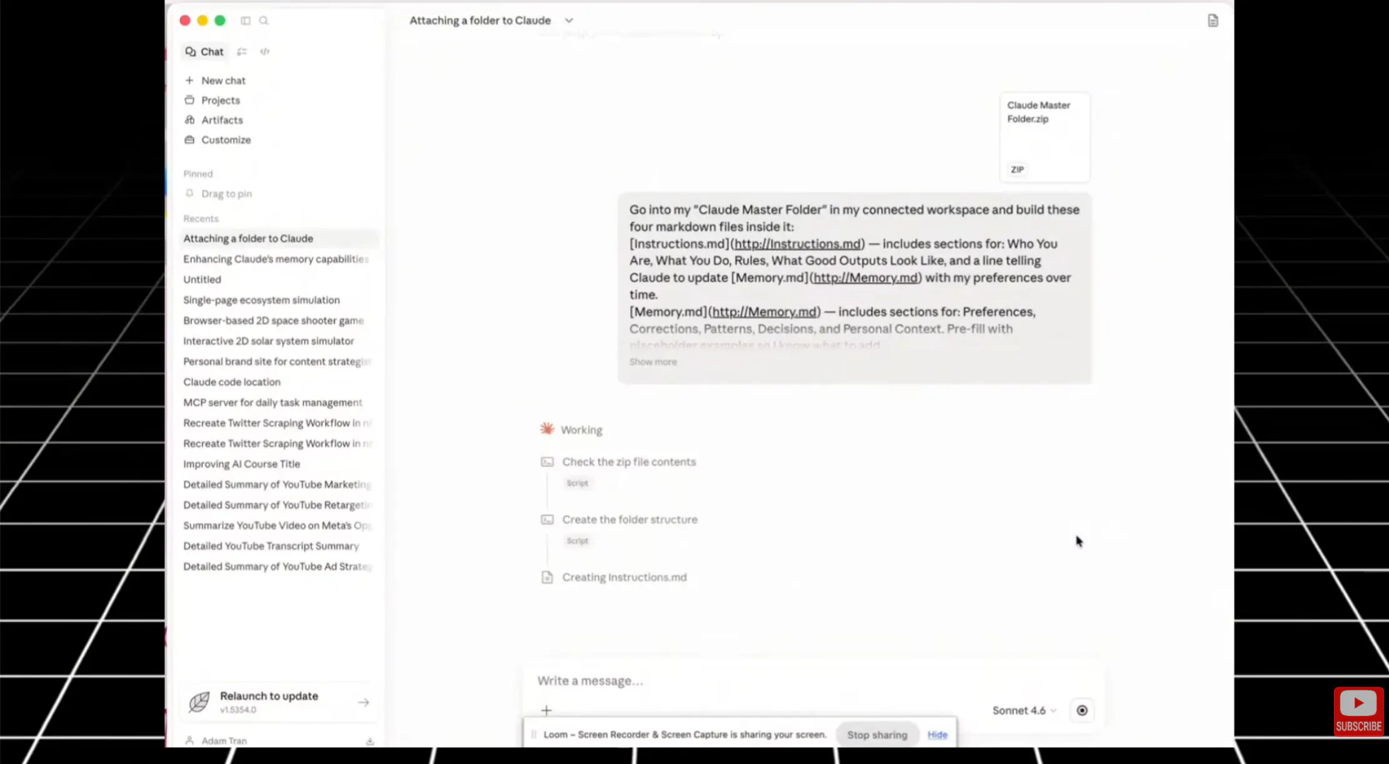The height and width of the screenshot is (764, 1389).
Task: Stop the response with the stop button
Action: 1082,711
